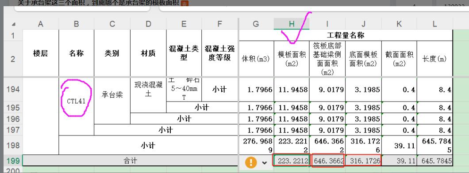
Task: Click the 筏板底部基础梁侧面面积 header cell
Action: click(x=327, y=59)
